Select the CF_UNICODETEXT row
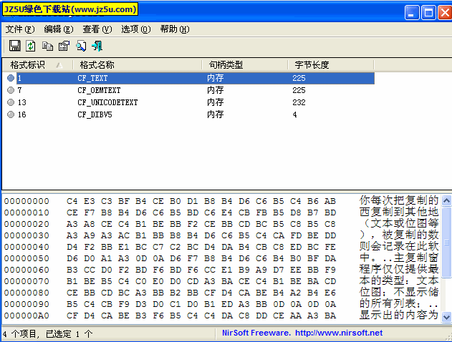The image size is (452, 342). (189, 102)
